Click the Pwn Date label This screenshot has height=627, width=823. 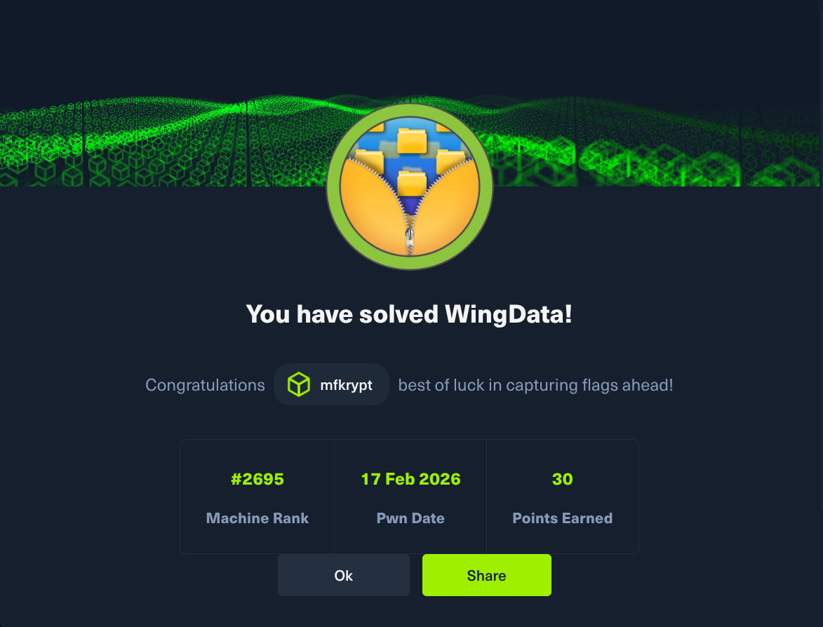[x=410, y=518]
